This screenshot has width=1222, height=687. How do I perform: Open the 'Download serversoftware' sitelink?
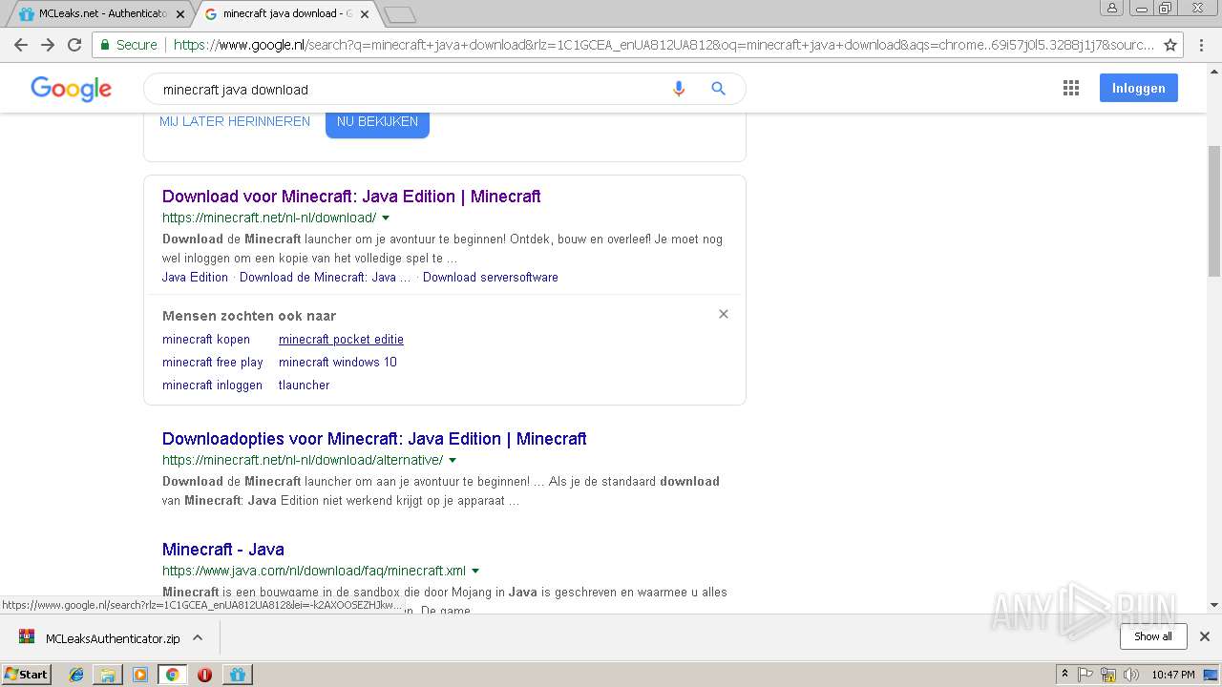pyautogui.click(x=491, y=278)
